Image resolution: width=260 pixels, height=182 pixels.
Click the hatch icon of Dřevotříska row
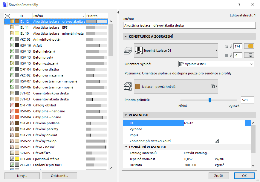tap(12, 153)
